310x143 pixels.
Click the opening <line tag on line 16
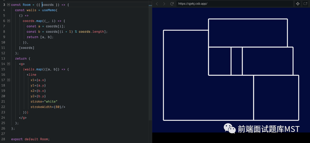point(32,75)
